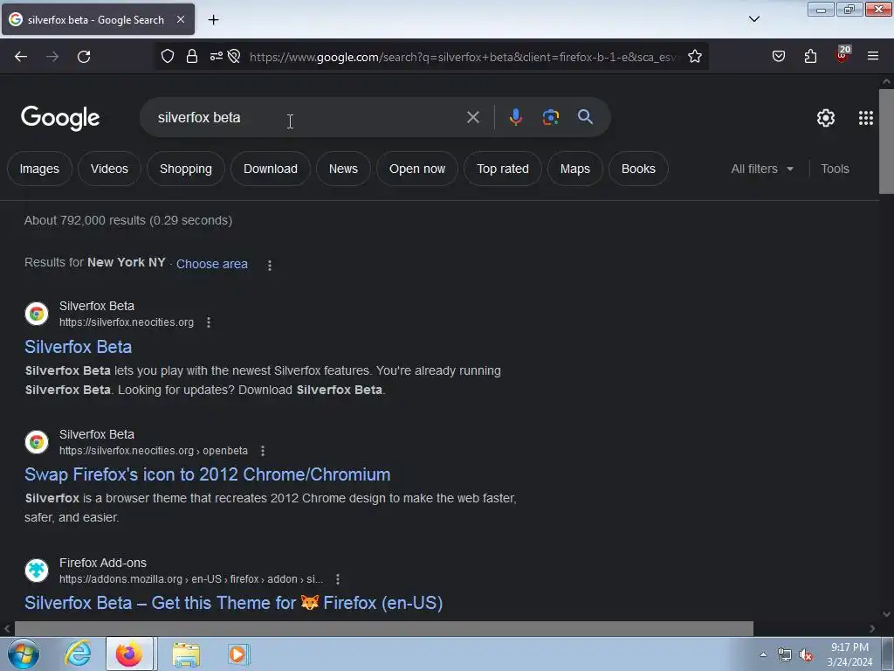Open the Silverfox Beta result title
Screen dimensions: 894x671
(x=78, y=347)
